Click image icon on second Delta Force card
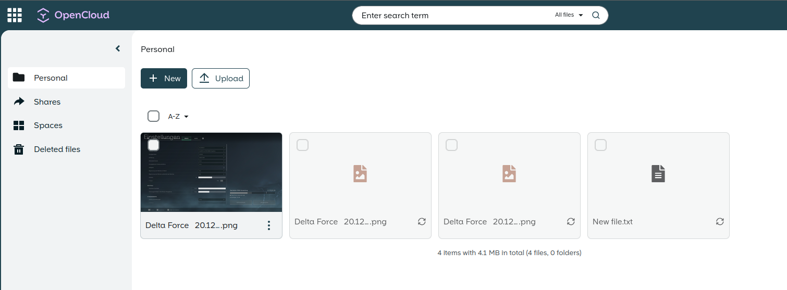The image size is (787, 290). coord(360,173)
